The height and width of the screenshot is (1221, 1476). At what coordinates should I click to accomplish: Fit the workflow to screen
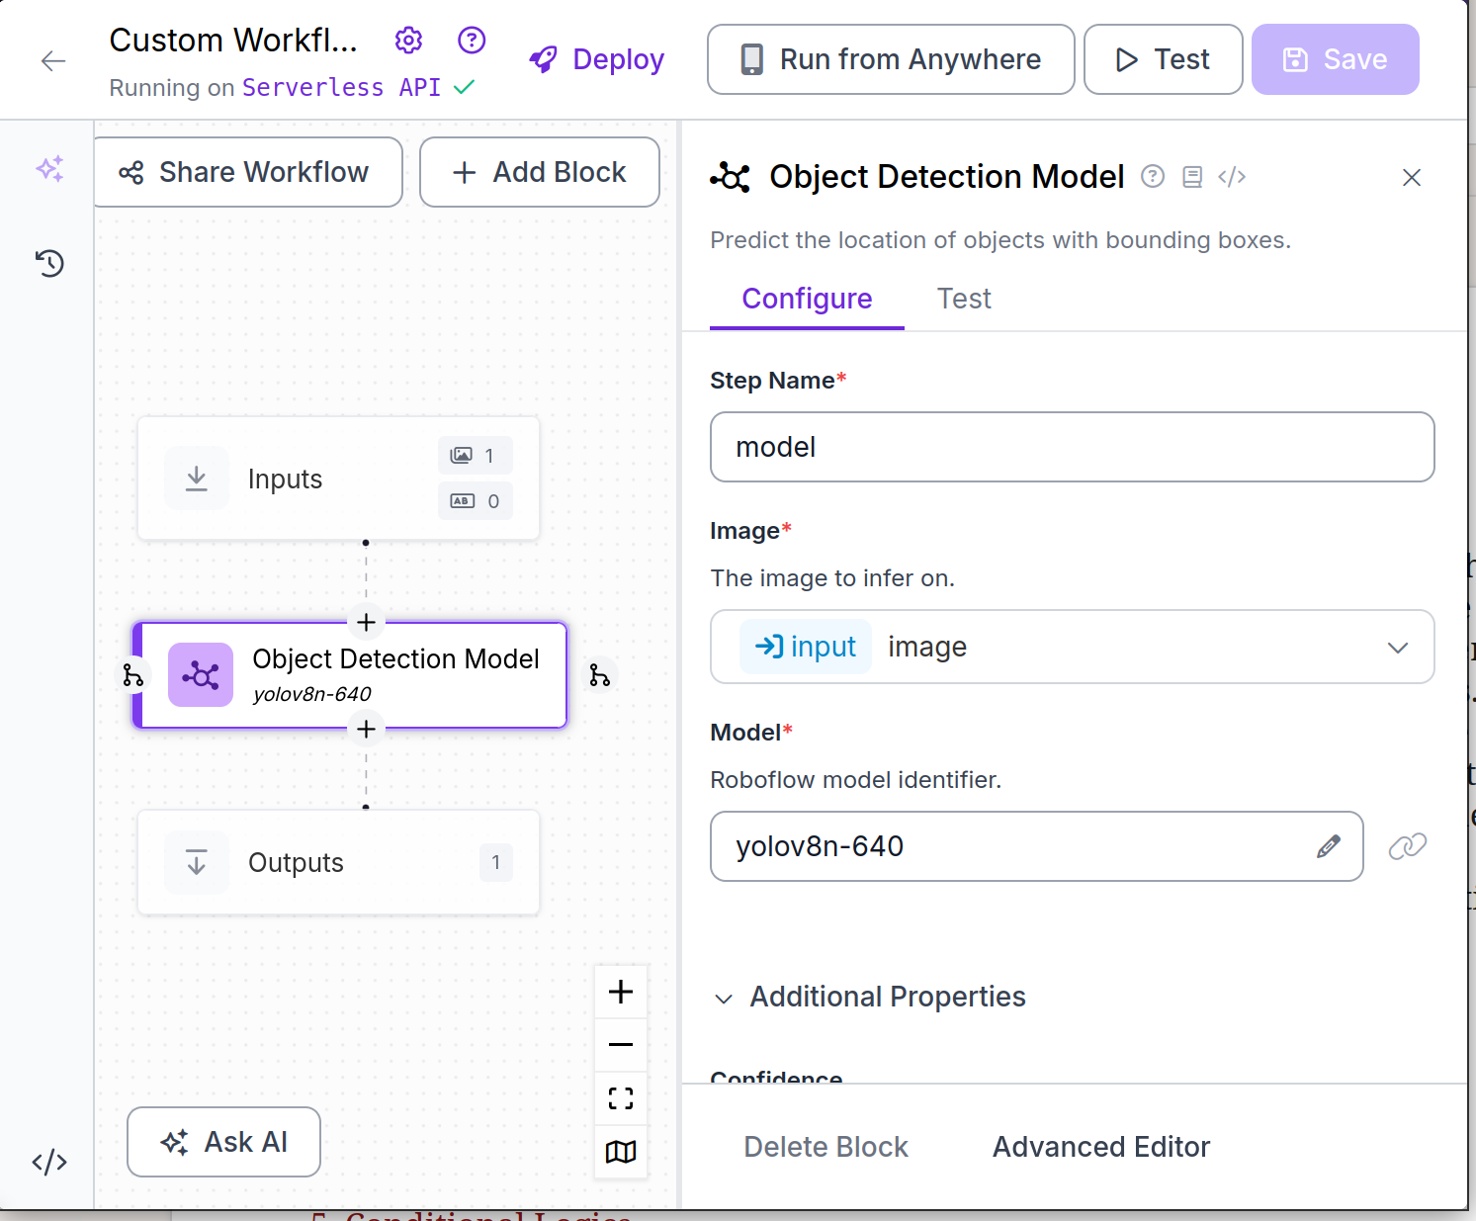[621, 1097]
